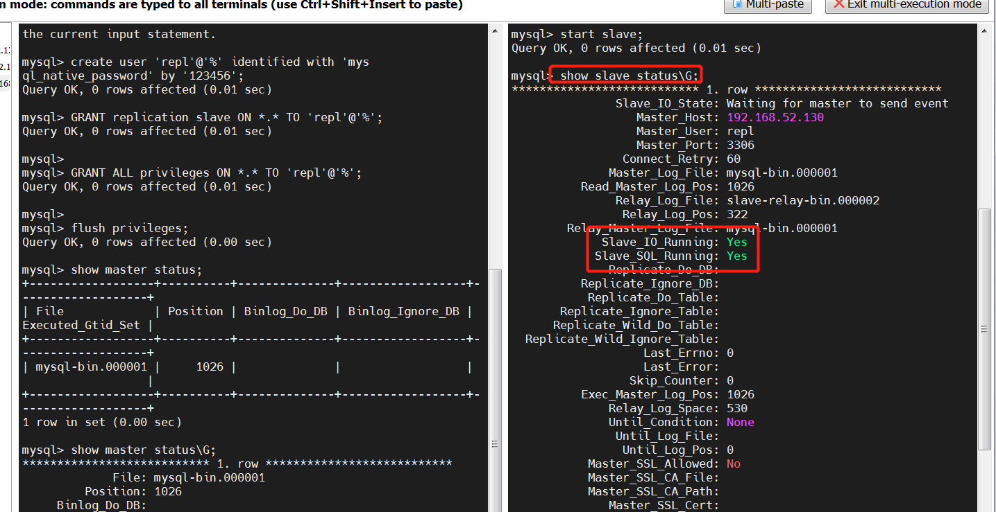Click the Replicate_Do_Table label
This screenshot has width=996, height=512.
click(x=653, y=297)
